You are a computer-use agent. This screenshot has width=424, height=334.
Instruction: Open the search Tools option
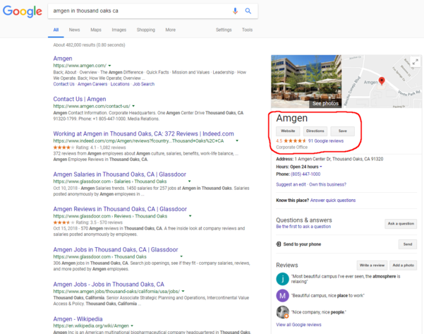[x=247, y=30]
